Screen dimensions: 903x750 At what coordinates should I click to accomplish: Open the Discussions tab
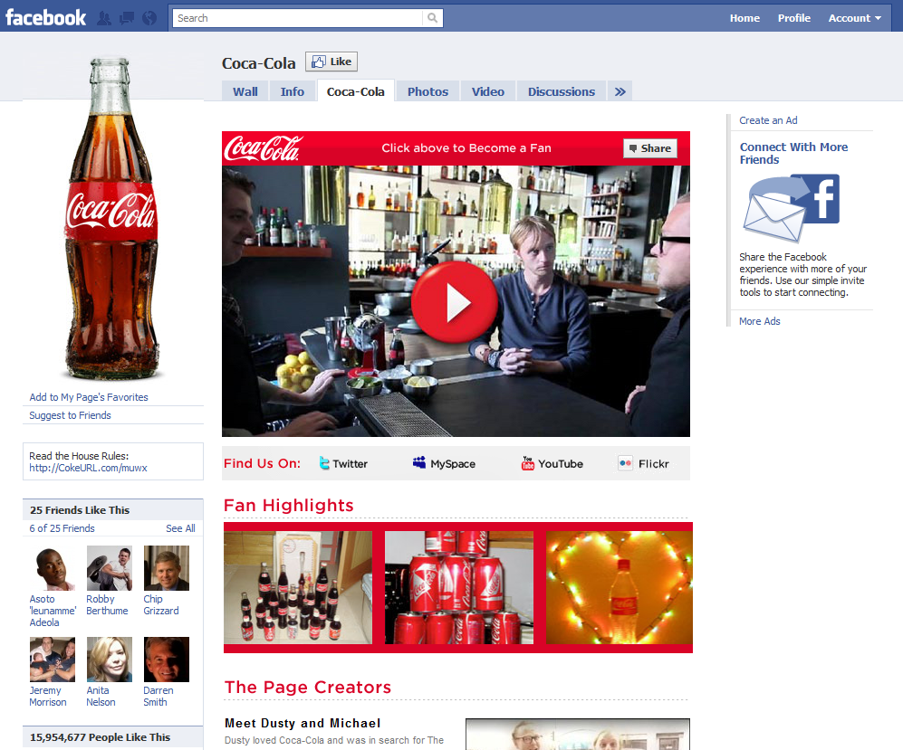pos(562,91)
